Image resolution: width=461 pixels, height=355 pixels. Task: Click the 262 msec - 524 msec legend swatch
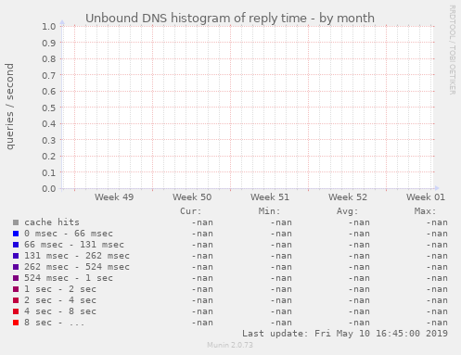click(x=16, y=267)
